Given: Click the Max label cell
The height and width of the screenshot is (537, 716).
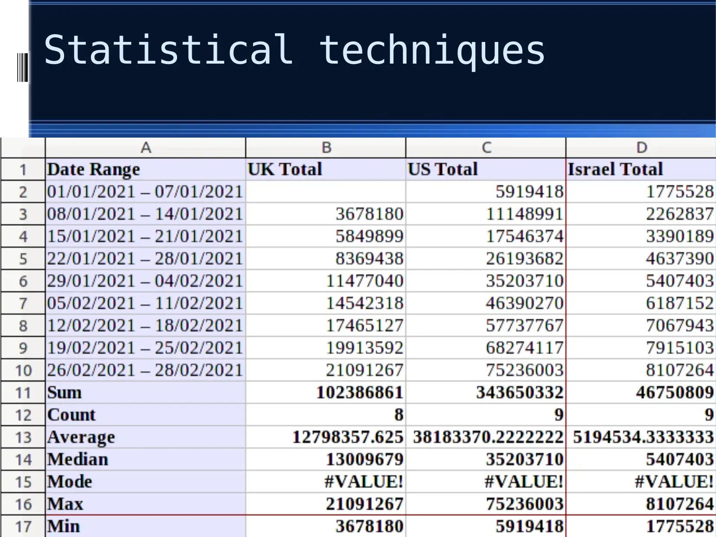Looking at the screenshot, I should pos(145,504).
